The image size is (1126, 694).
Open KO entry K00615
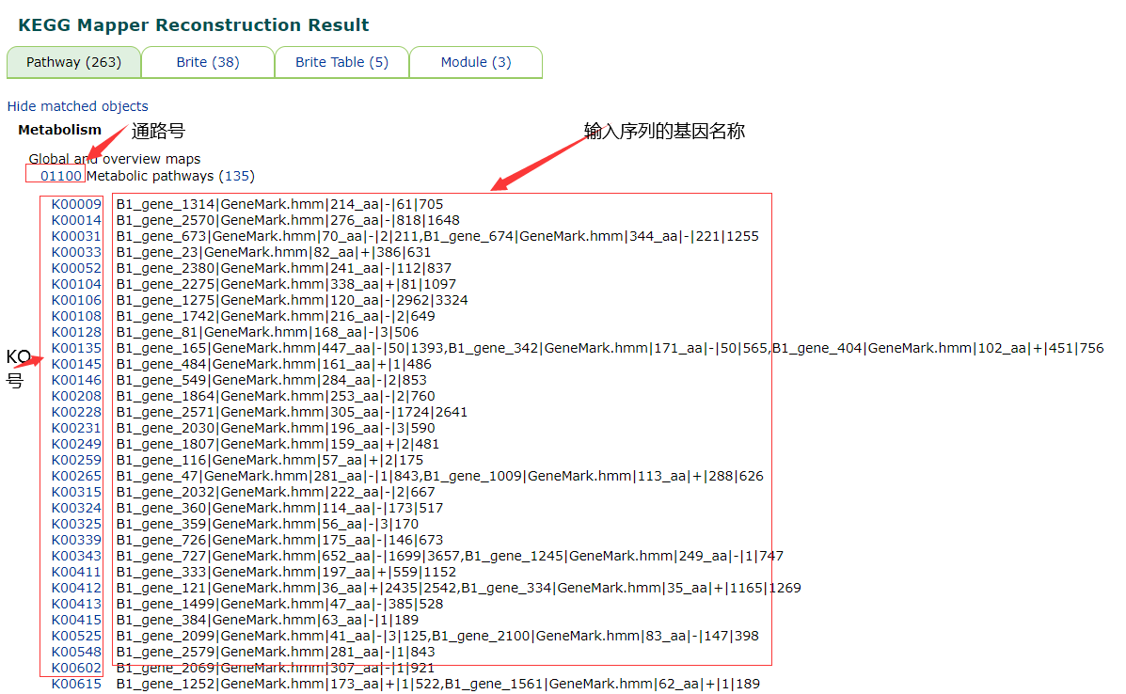(76, 684)
